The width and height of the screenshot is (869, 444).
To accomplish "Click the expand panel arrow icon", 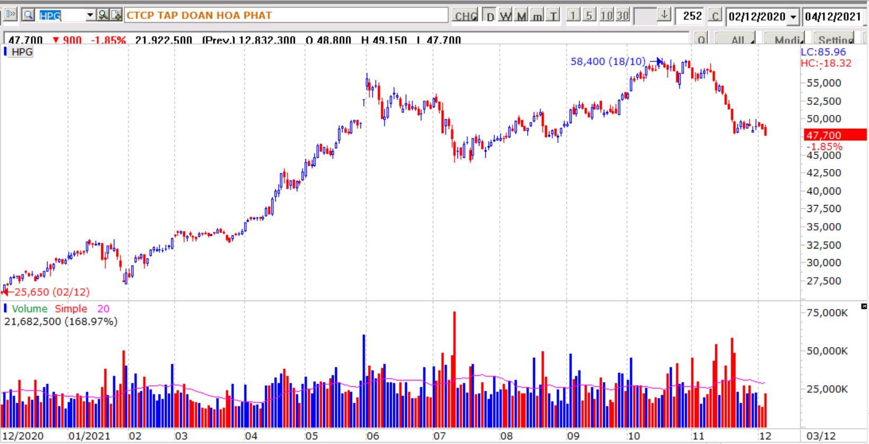I will pyautogui.click(x=11, y=15).
